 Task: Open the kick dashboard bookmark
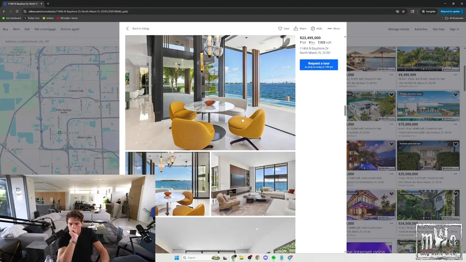(x=12, y=18)
